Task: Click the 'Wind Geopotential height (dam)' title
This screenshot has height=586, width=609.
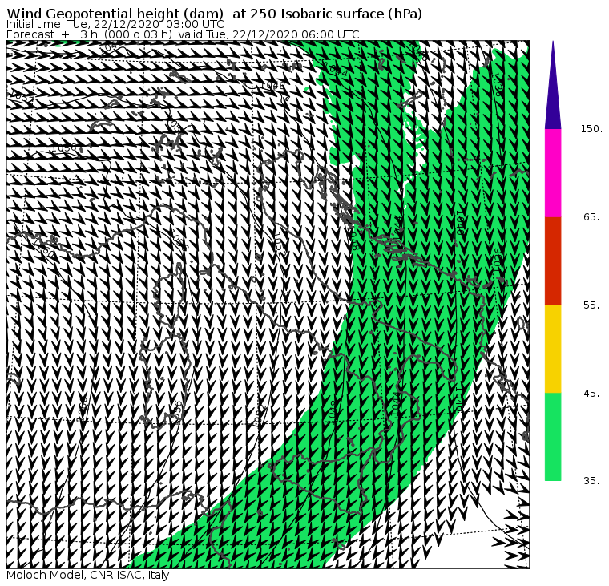Action: pos(115,14)
